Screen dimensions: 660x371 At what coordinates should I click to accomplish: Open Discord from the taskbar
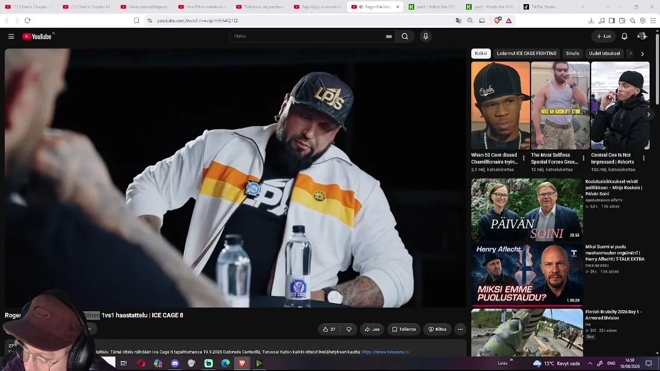175,363
